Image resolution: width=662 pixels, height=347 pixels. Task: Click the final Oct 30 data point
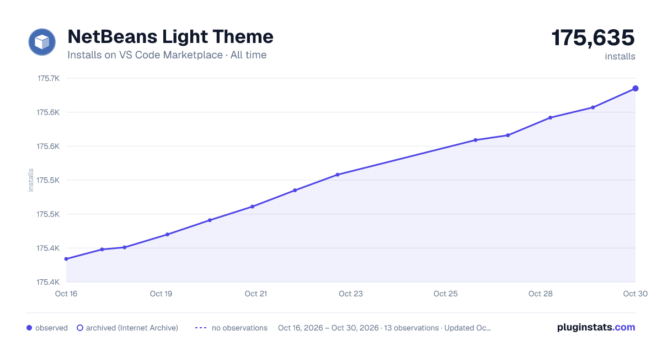[x=636, y=88]
